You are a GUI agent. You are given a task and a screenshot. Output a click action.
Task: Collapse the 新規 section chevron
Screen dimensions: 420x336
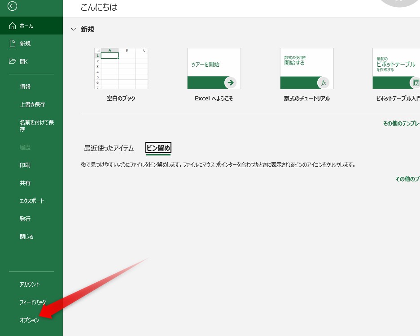point(74,29)
